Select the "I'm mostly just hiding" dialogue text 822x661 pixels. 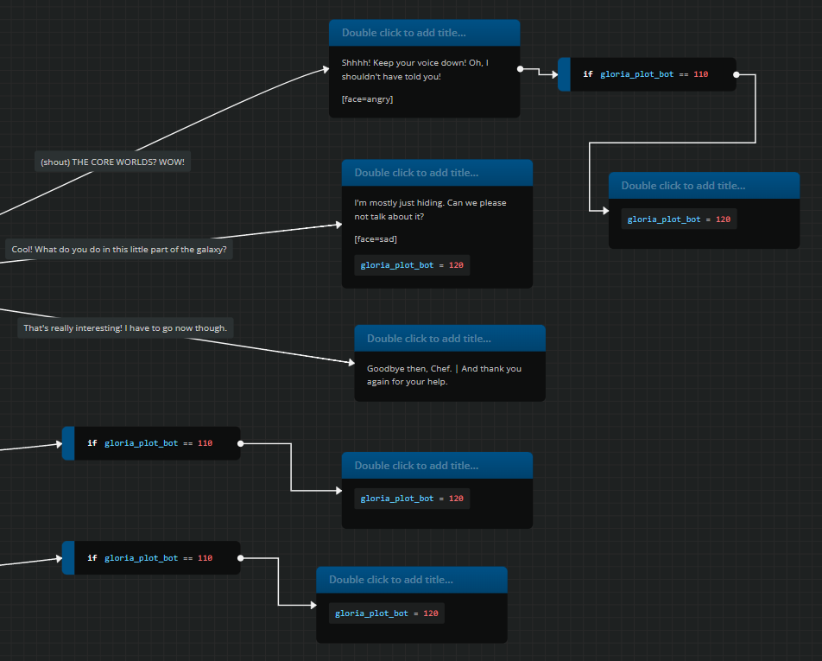[430, 209]
